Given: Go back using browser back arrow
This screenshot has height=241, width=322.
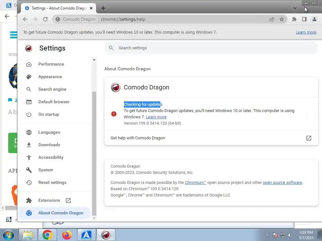Looking at the screenshot, I should tap(25, 19).
